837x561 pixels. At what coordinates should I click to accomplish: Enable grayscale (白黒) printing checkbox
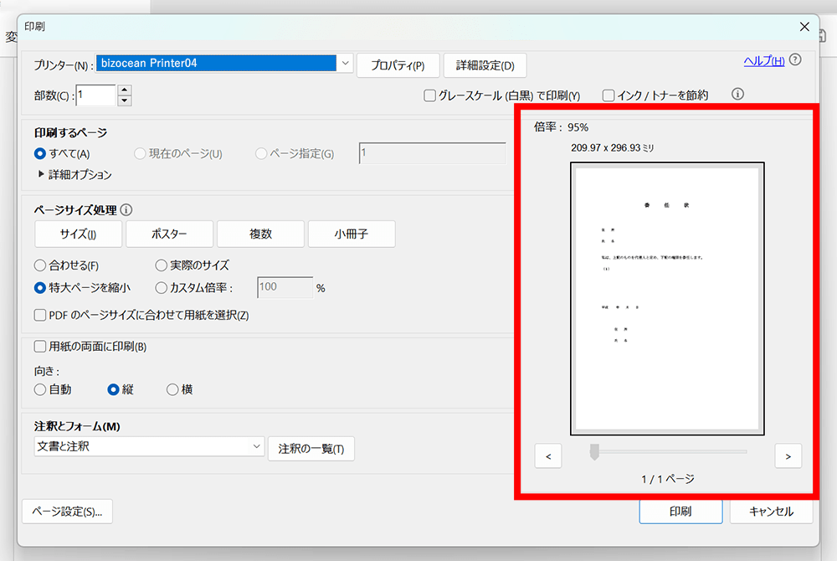click(429, 95)
